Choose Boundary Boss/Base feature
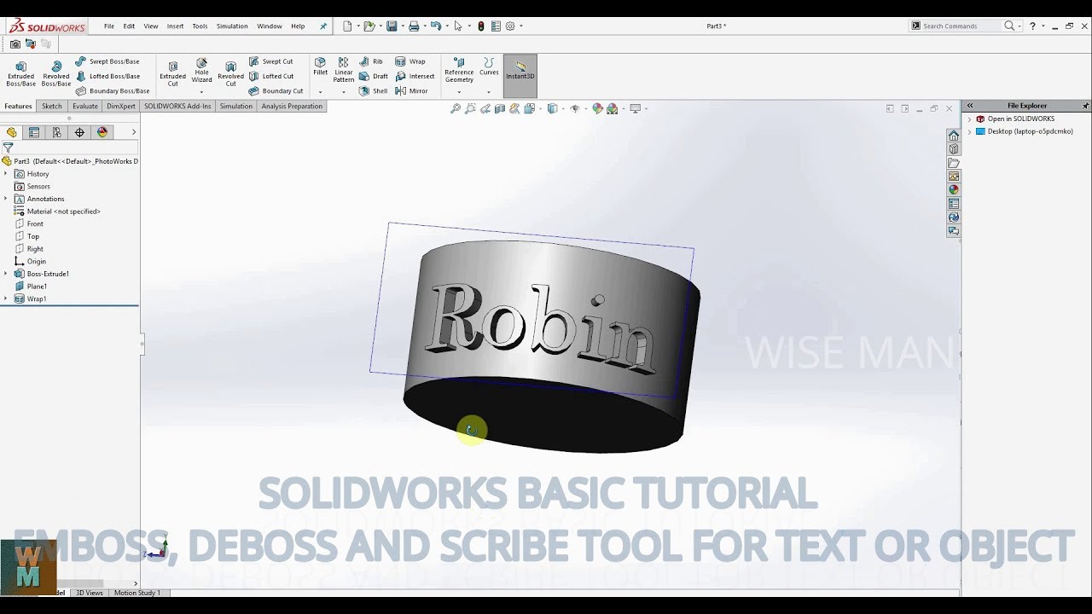The height and width of the screenshot is (614, 1092). coord(113,90)
